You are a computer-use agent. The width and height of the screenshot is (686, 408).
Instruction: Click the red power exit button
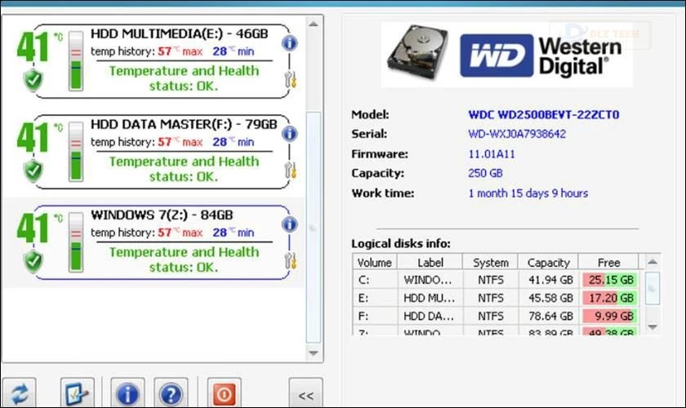pyautogui.click(x=224, y=393)
